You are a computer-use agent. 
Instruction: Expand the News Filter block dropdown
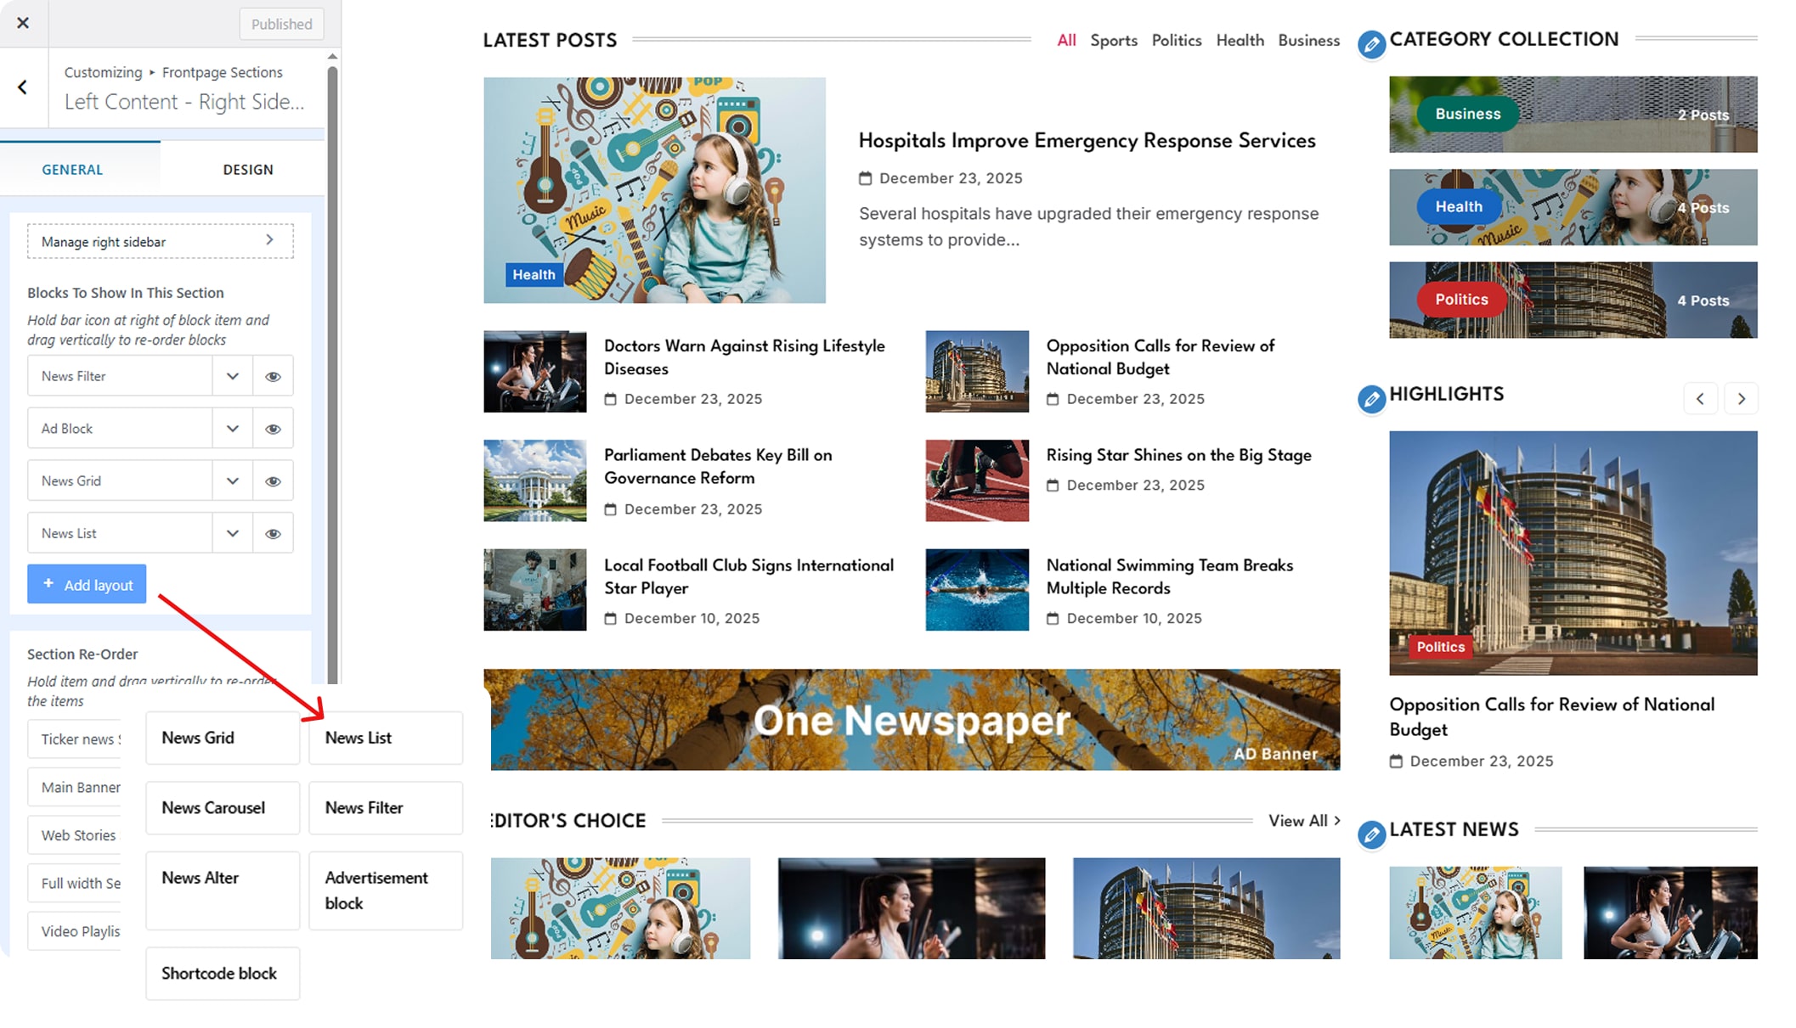coord(232,376)
